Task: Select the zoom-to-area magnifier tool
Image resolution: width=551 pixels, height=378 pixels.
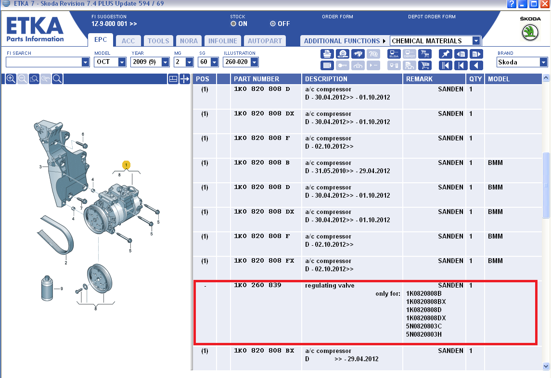Action: tap(34, 79)
